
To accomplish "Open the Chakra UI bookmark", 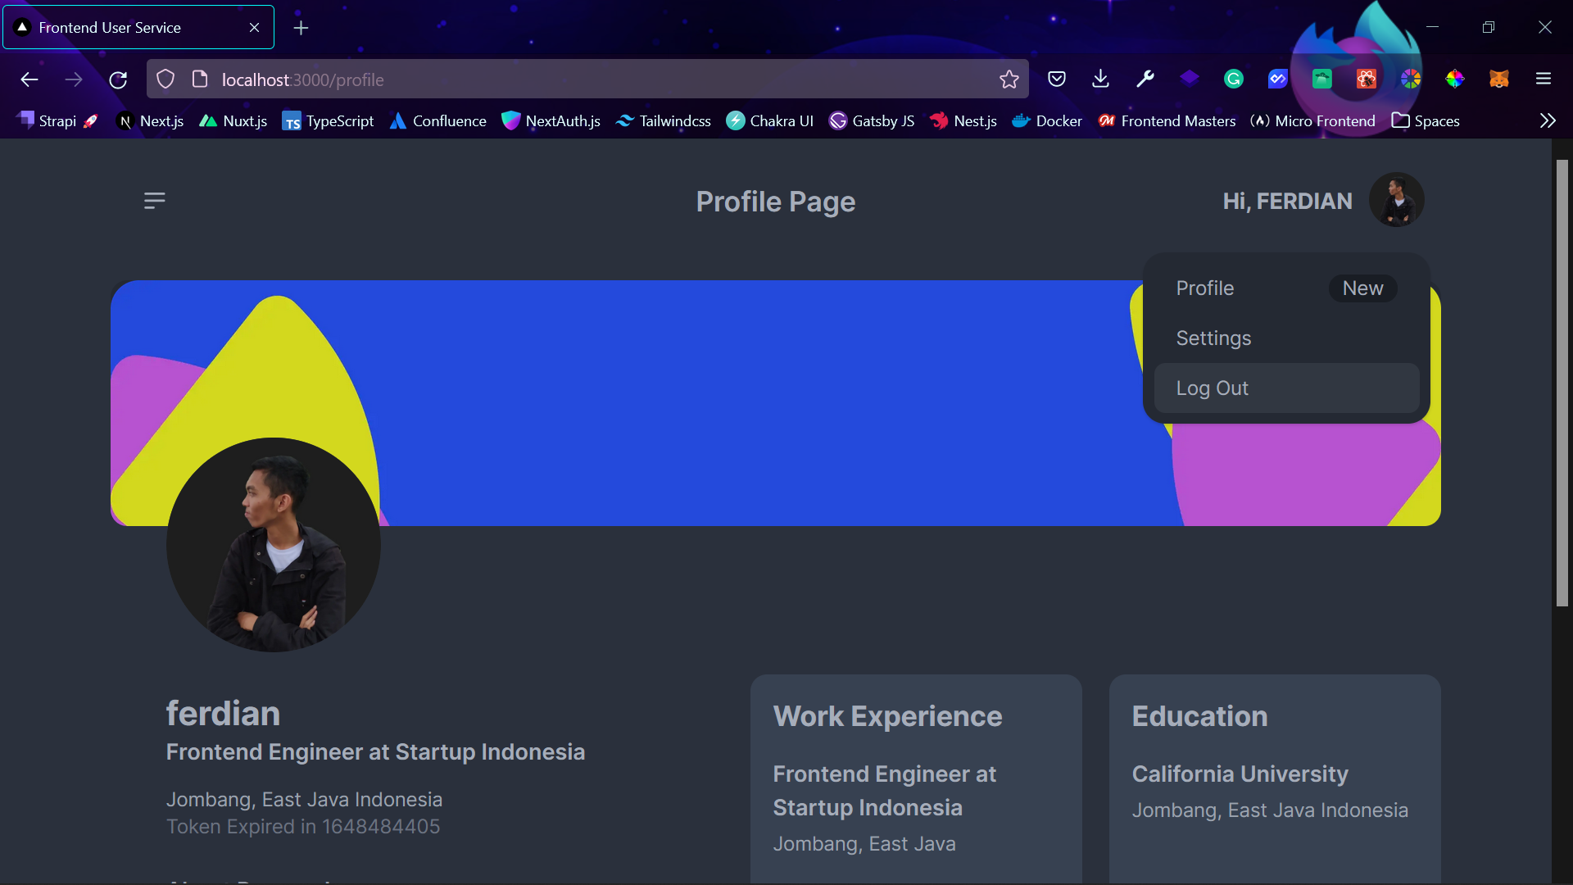I will click(770, 121).
